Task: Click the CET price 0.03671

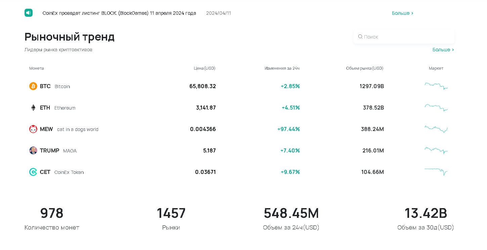Action: [206, 172]
